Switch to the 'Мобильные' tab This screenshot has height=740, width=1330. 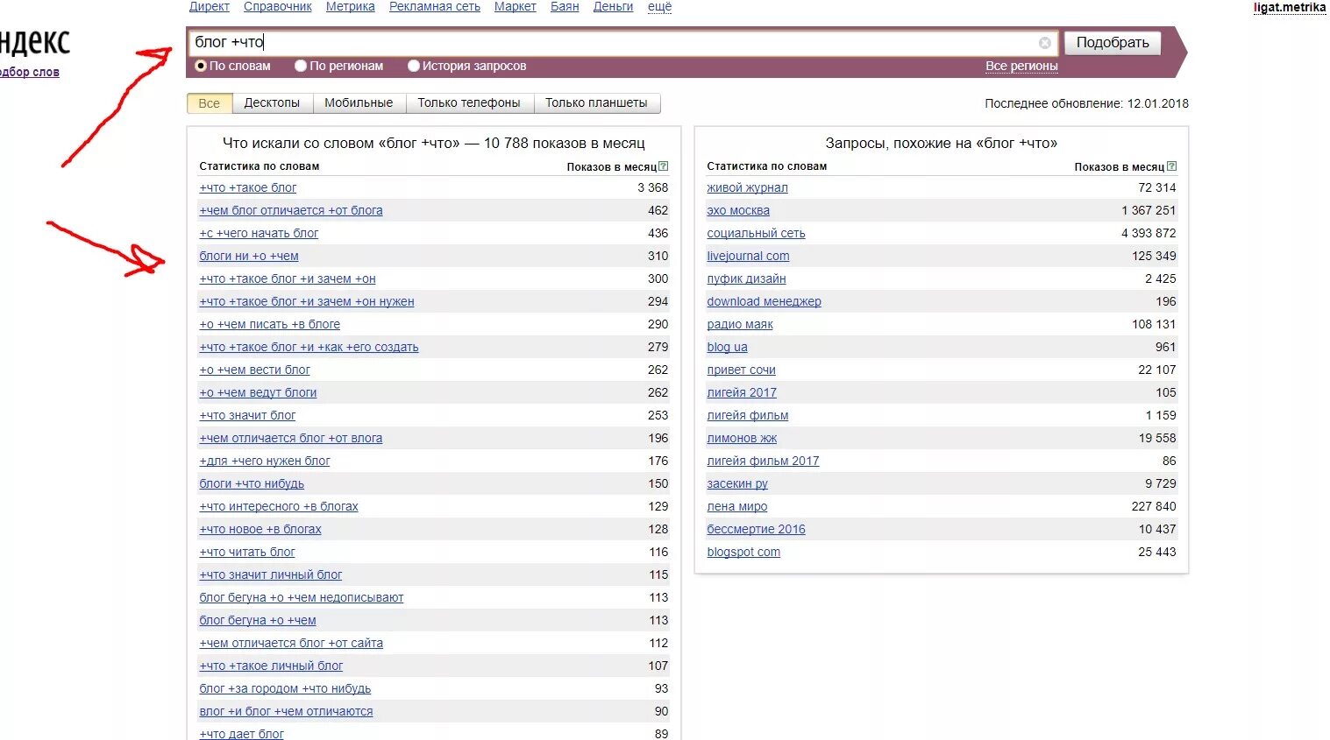pos(359,103)
